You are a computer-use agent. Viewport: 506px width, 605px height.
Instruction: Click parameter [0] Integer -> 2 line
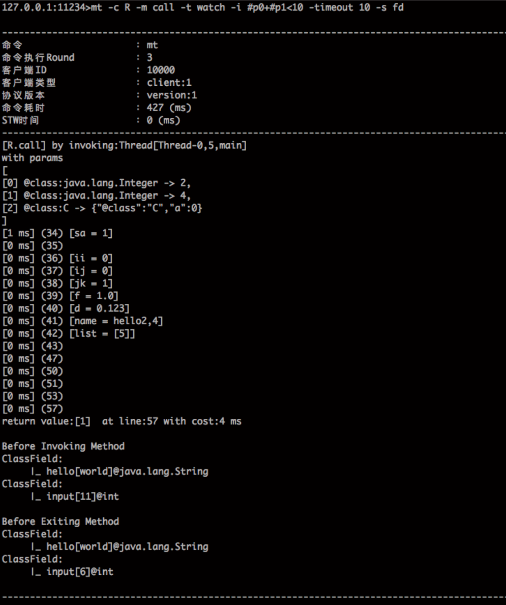click(x=96, y=183)
